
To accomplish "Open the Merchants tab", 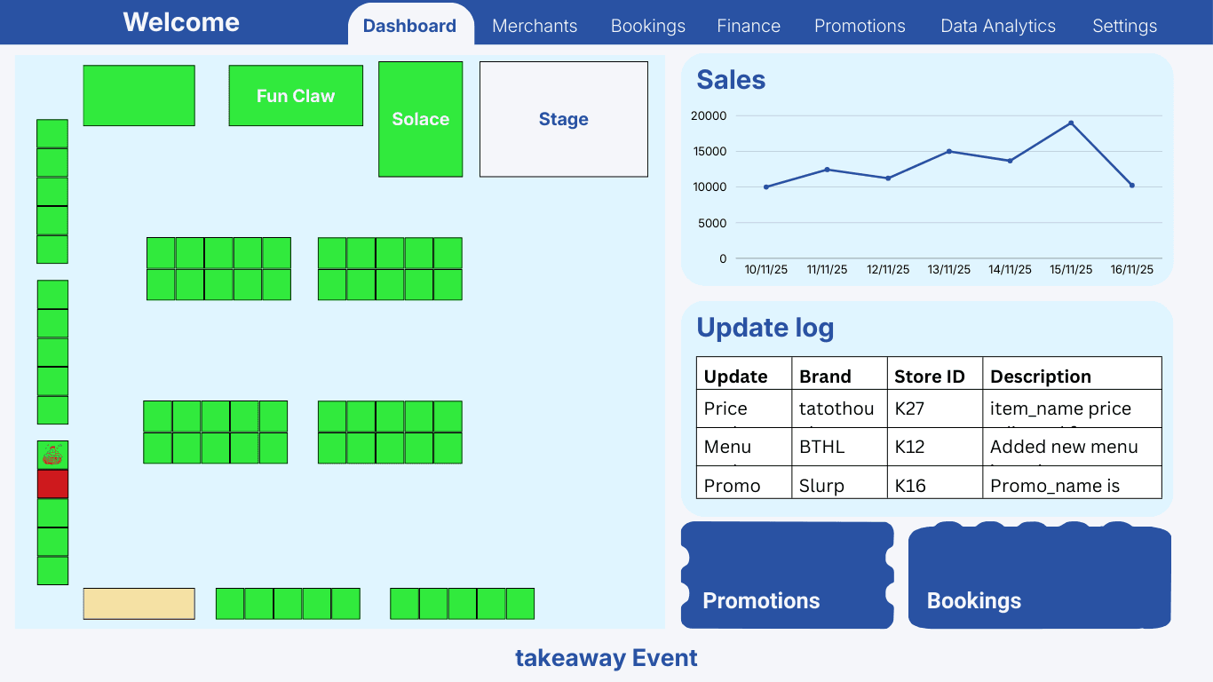I will 535,26.
